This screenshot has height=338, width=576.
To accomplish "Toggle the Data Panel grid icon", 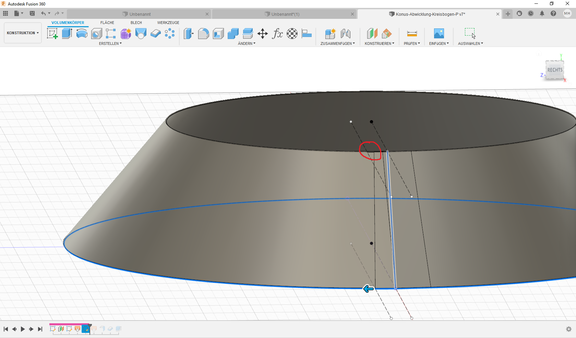I will 5,13.
